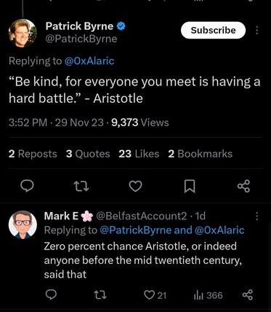The width and height of the screenshot is (271, 312).
Task: Share Patrick Byrne's tweet
Action: coord(243,187)
